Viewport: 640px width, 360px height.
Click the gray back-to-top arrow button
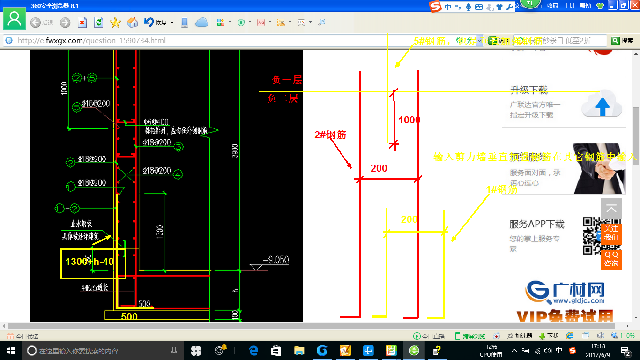(611, 209)
